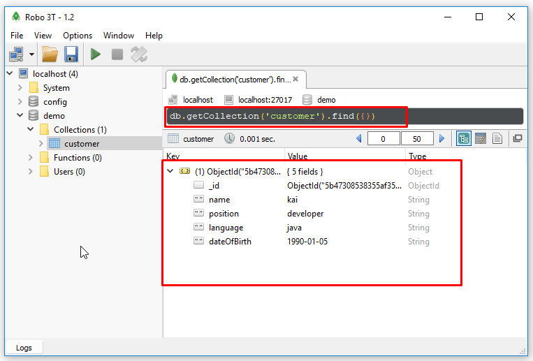Expand the config database node
This screenshot has height=361, width=533.
pos(20,102)
